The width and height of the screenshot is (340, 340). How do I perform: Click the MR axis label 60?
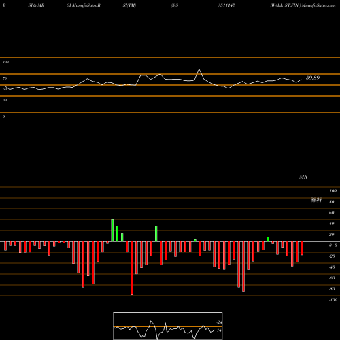click(x=331, y=213)
